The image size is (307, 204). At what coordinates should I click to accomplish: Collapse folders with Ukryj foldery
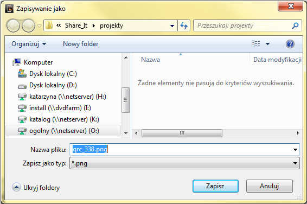point(36,187)
